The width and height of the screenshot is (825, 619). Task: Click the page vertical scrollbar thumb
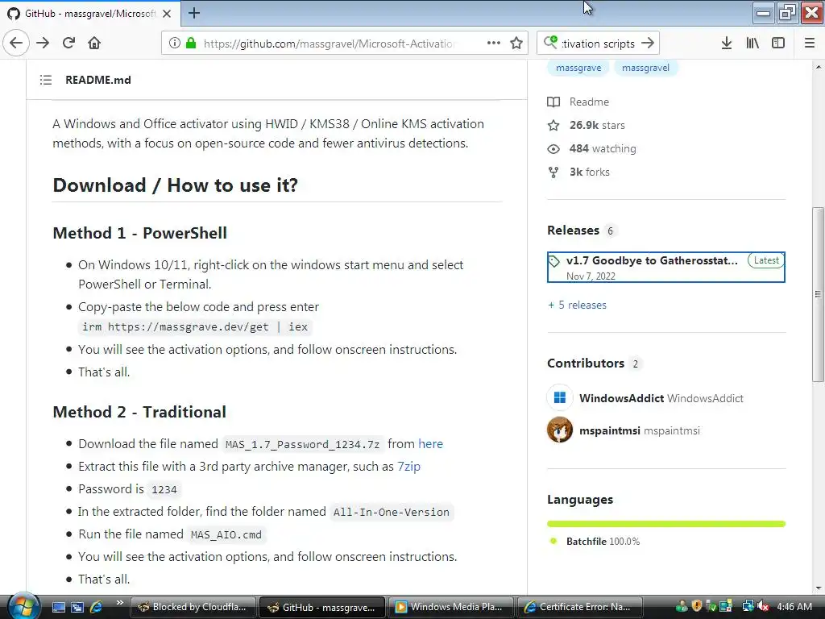click(x=818, y=295)
